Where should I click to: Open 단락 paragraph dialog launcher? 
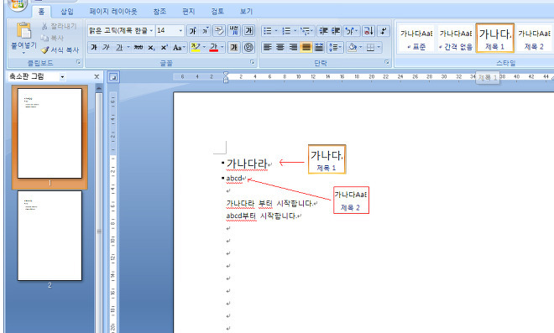[x=387, y=62]
